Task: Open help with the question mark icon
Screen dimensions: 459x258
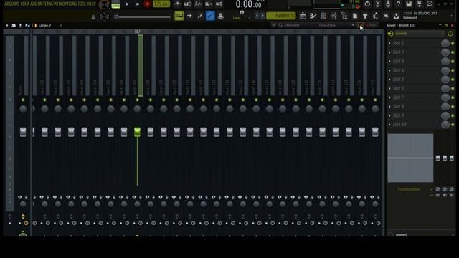Action: click(399, 4)
